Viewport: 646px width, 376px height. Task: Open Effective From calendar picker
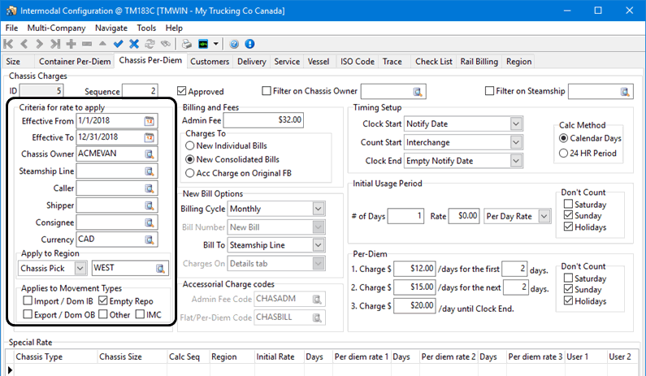[150, 121]
